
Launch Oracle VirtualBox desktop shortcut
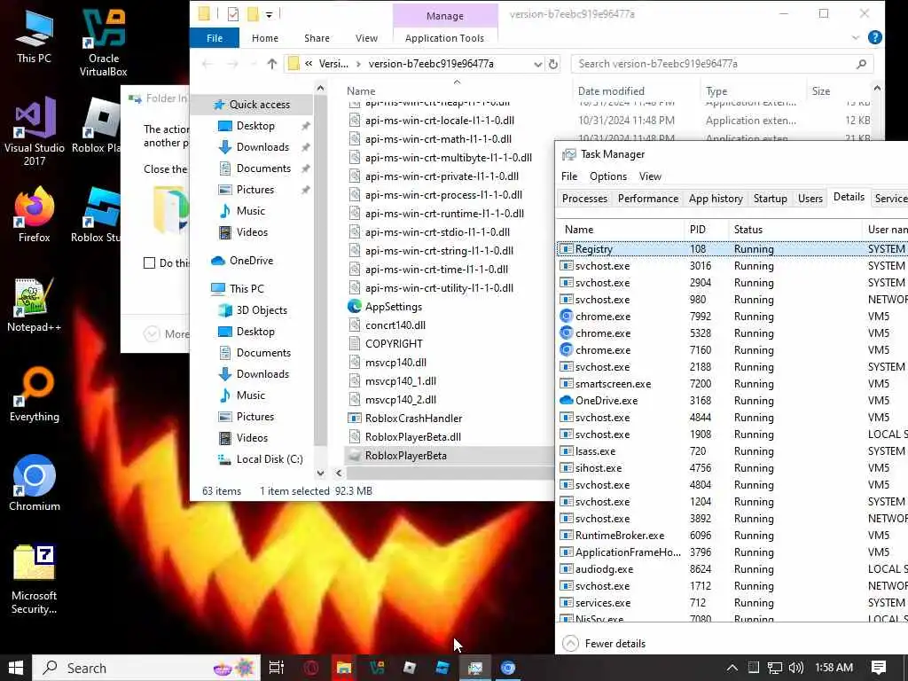(103, 42)
